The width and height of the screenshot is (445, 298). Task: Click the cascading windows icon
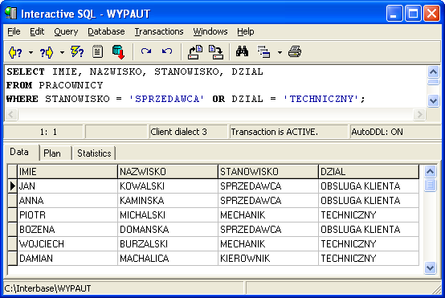[x=263, y=52]
